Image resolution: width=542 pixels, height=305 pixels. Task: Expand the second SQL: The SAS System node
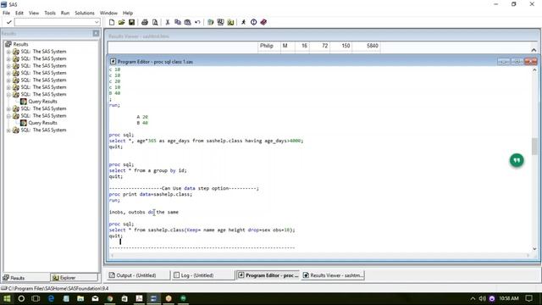tap(8, 58)
